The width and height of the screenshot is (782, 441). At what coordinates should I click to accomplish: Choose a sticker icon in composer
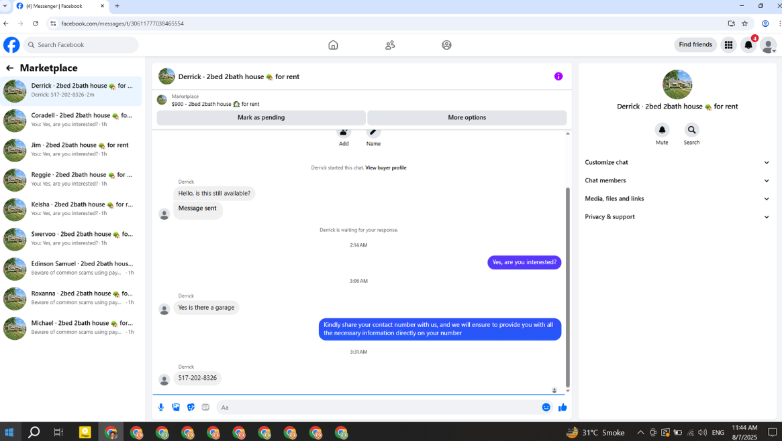click(191, 407)
